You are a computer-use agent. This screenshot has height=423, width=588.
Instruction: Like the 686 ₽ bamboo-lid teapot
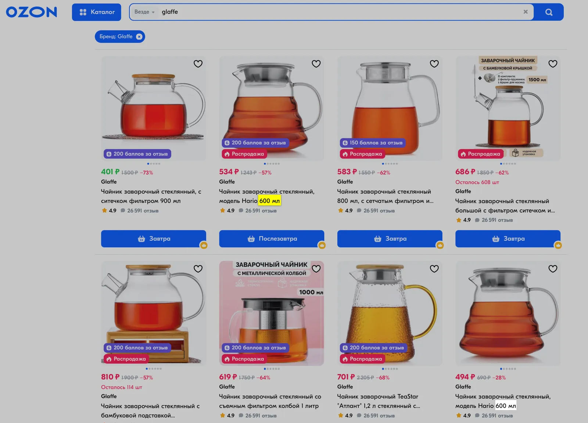(553, 64)
